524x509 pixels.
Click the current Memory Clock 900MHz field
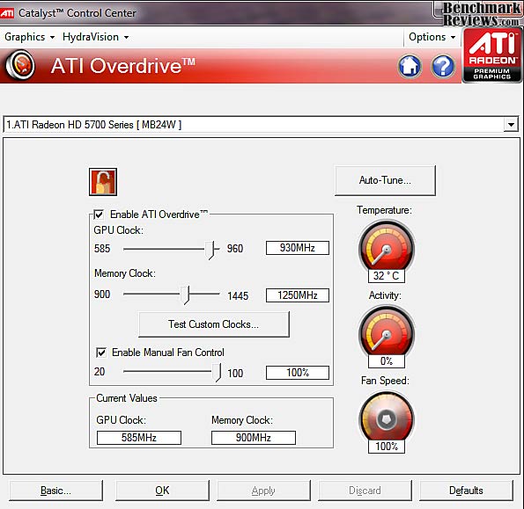[x=254, y=438]
